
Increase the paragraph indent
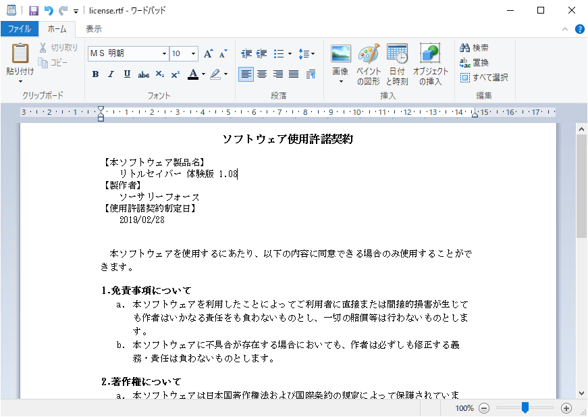coord(261,54)
